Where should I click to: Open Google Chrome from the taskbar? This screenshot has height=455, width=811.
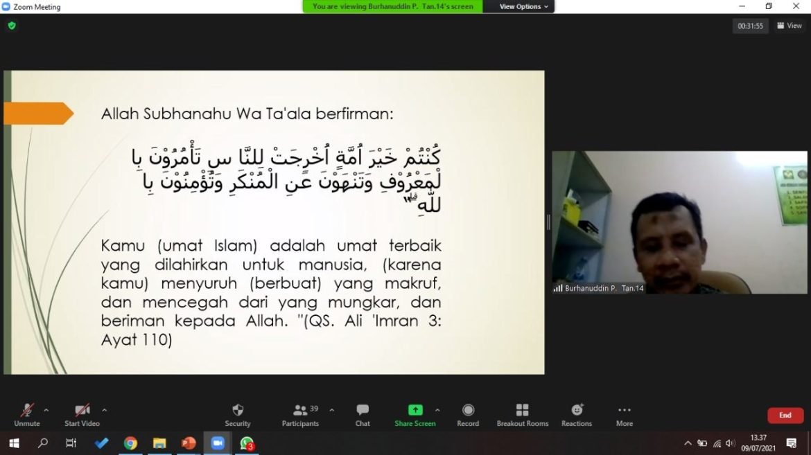pos(130,443)
